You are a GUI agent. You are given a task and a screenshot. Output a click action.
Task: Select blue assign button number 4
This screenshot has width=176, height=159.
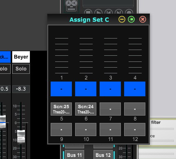point(135,89)
